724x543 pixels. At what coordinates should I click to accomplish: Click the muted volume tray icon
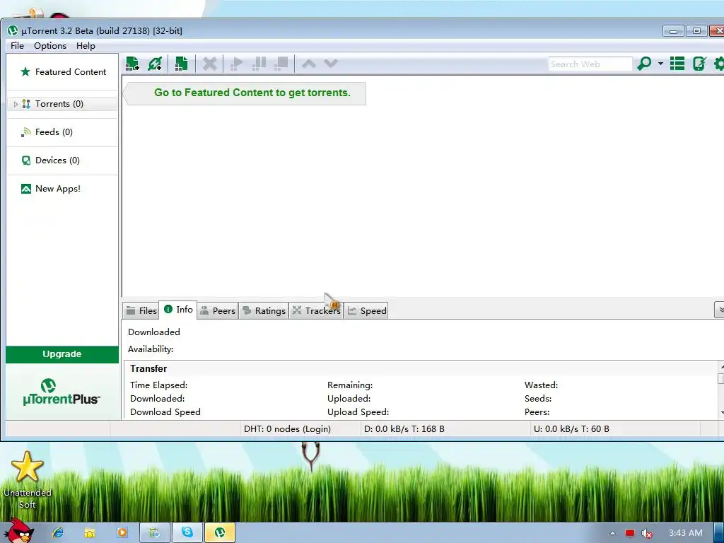646,533
